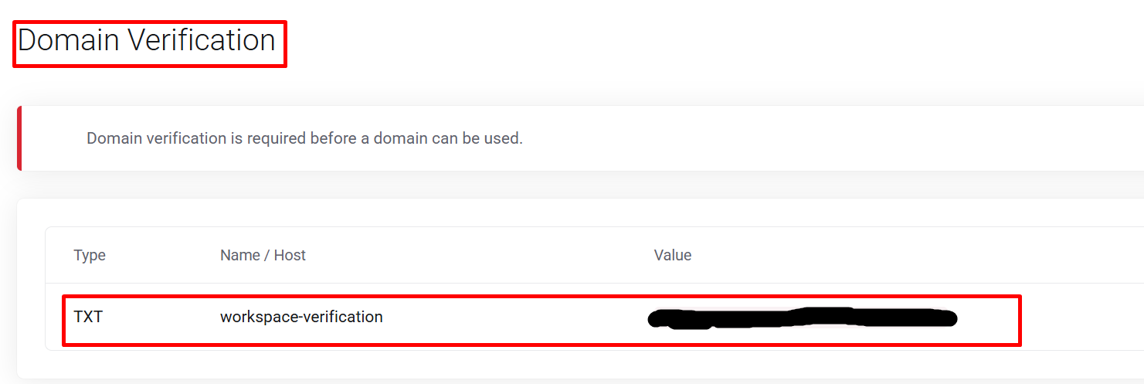Select the TXT record type cell
The height and width of the screenshot is (384, 1144).
click(88, 317)
